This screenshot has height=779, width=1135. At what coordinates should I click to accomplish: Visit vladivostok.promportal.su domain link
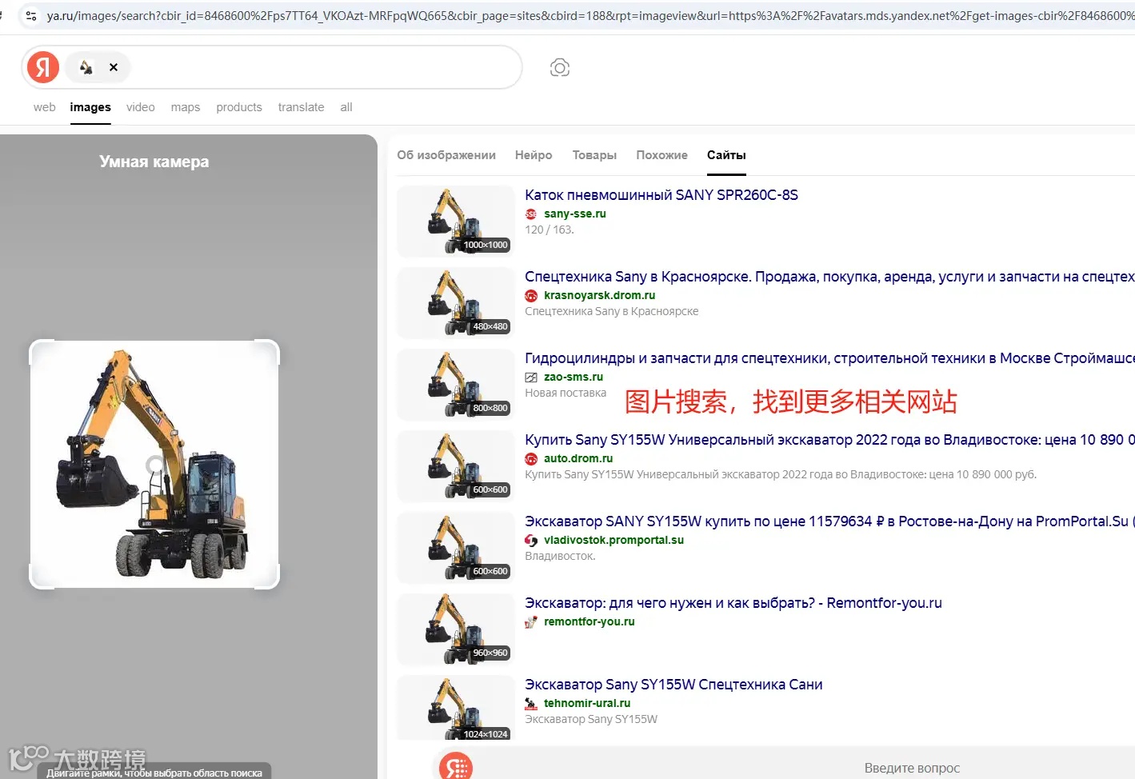pos(614,540)
